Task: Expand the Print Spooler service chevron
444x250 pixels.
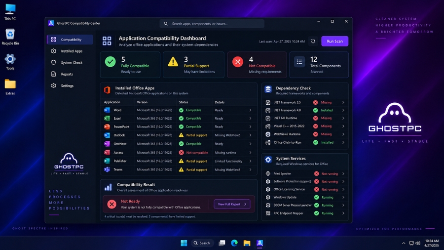Action: point(343,173)
